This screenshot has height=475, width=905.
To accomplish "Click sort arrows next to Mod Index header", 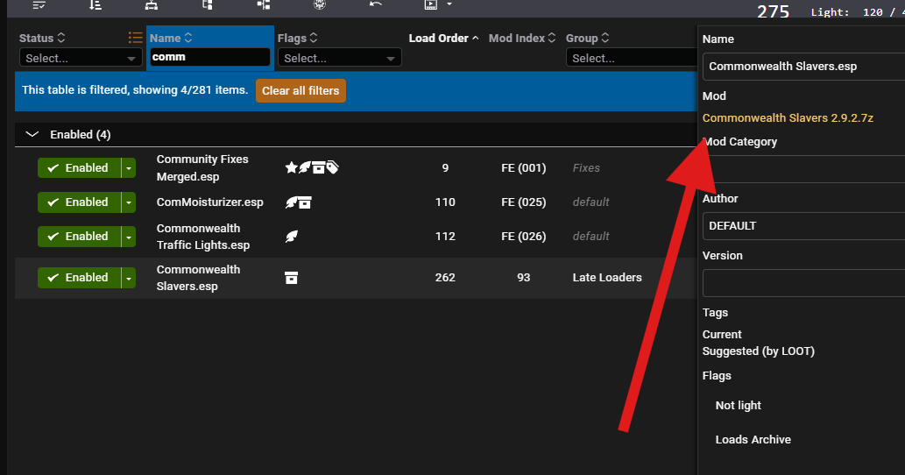I will 552,38.
